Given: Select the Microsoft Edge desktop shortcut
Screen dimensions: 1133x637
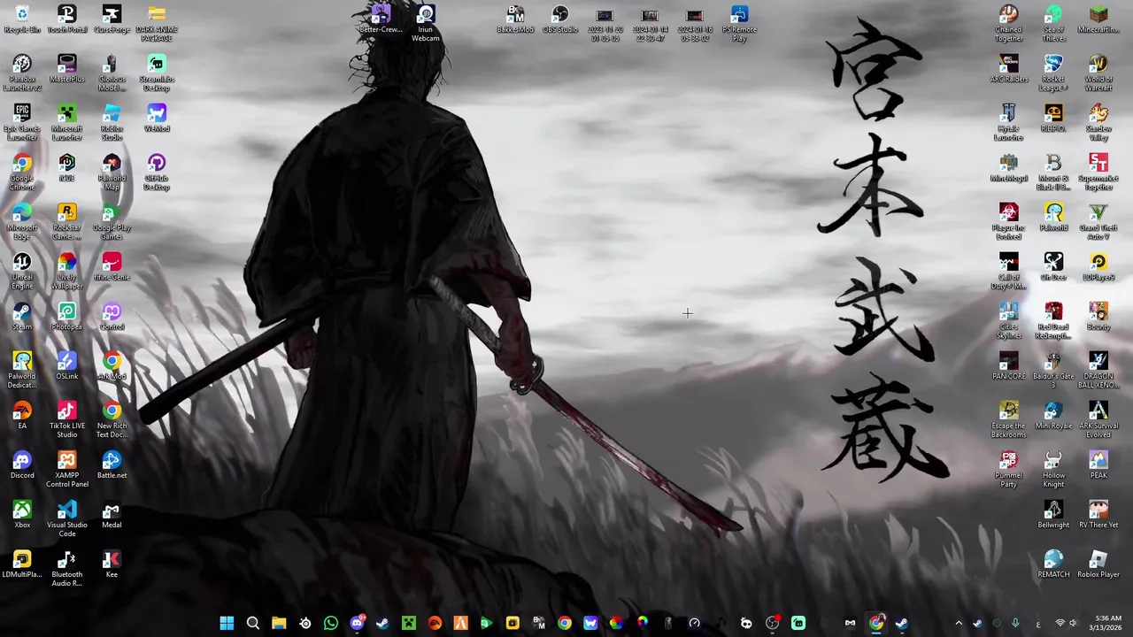Looking at the screenshot, I should 22,222.
